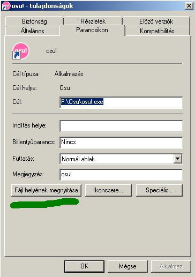Click the Ikoncsere... button
This screenshot has width=195, height=277.
pos(108,190)
